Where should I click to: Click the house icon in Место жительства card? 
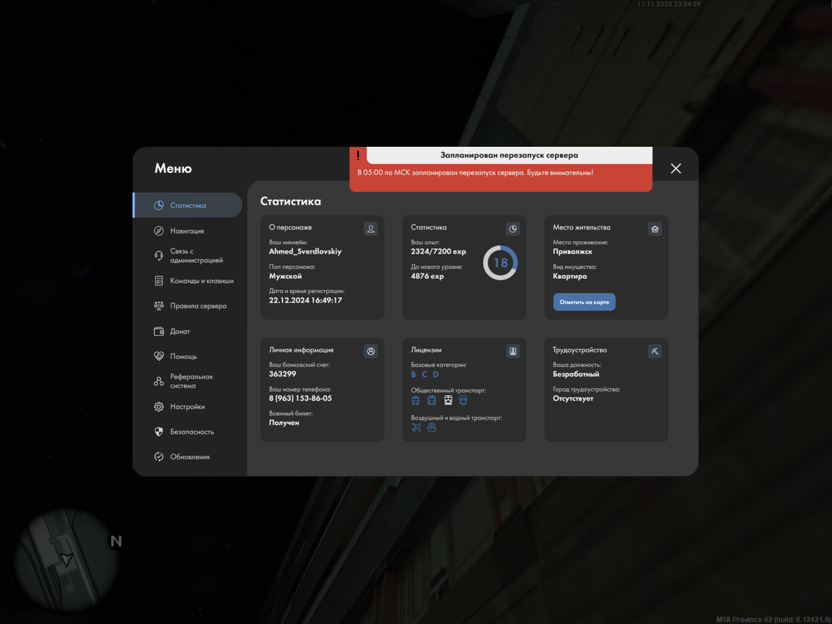coord(655,229)
